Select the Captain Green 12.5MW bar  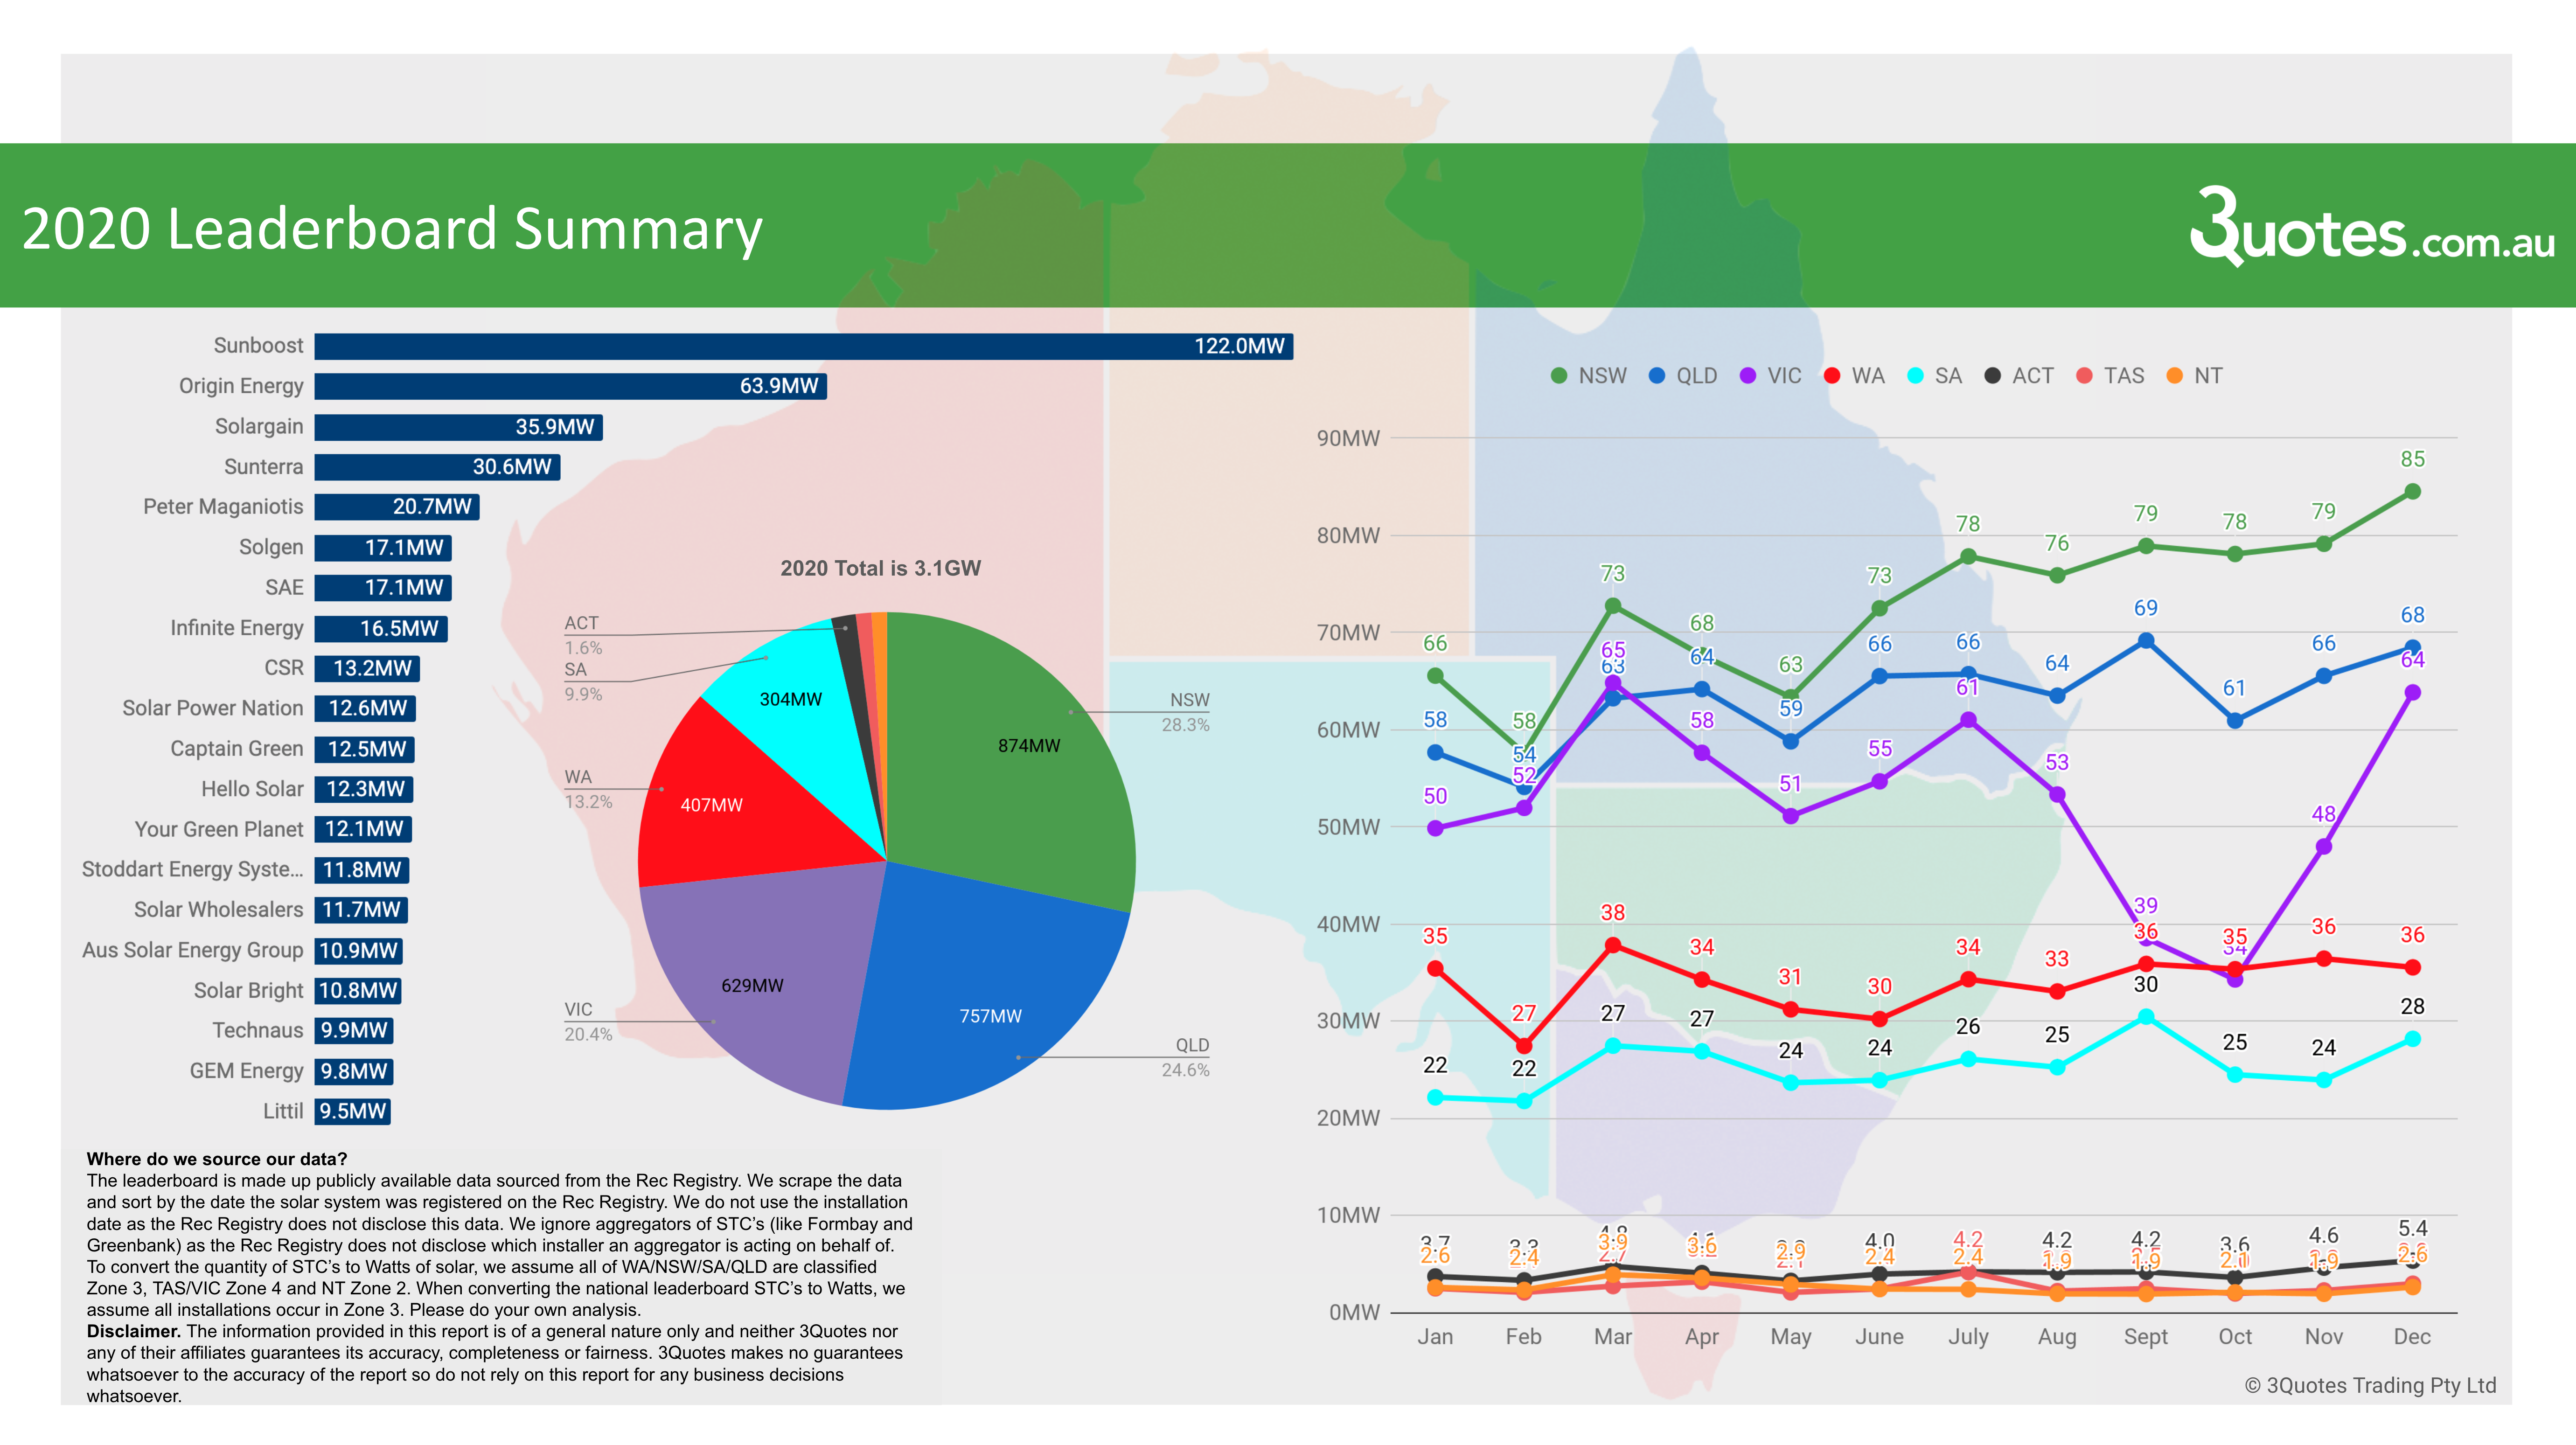coord(365,749)
